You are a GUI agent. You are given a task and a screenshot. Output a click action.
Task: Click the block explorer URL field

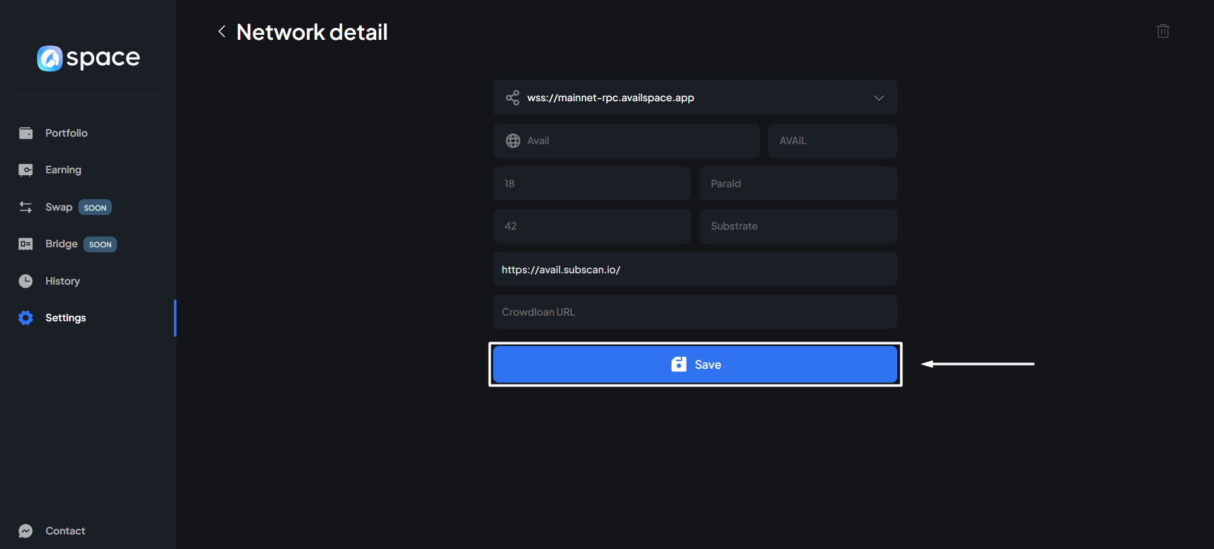tap(694, 269)
